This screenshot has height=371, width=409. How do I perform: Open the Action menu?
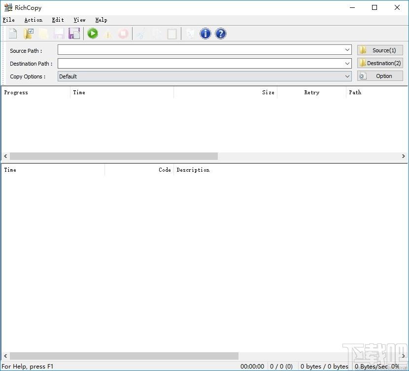click(x=34, y=20)
